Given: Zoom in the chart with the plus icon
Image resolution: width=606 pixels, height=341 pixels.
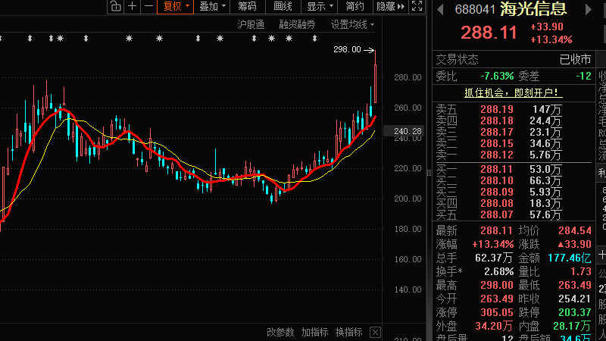Looking at the screenshot, I should pyautogui.click(x=132, y=6).
